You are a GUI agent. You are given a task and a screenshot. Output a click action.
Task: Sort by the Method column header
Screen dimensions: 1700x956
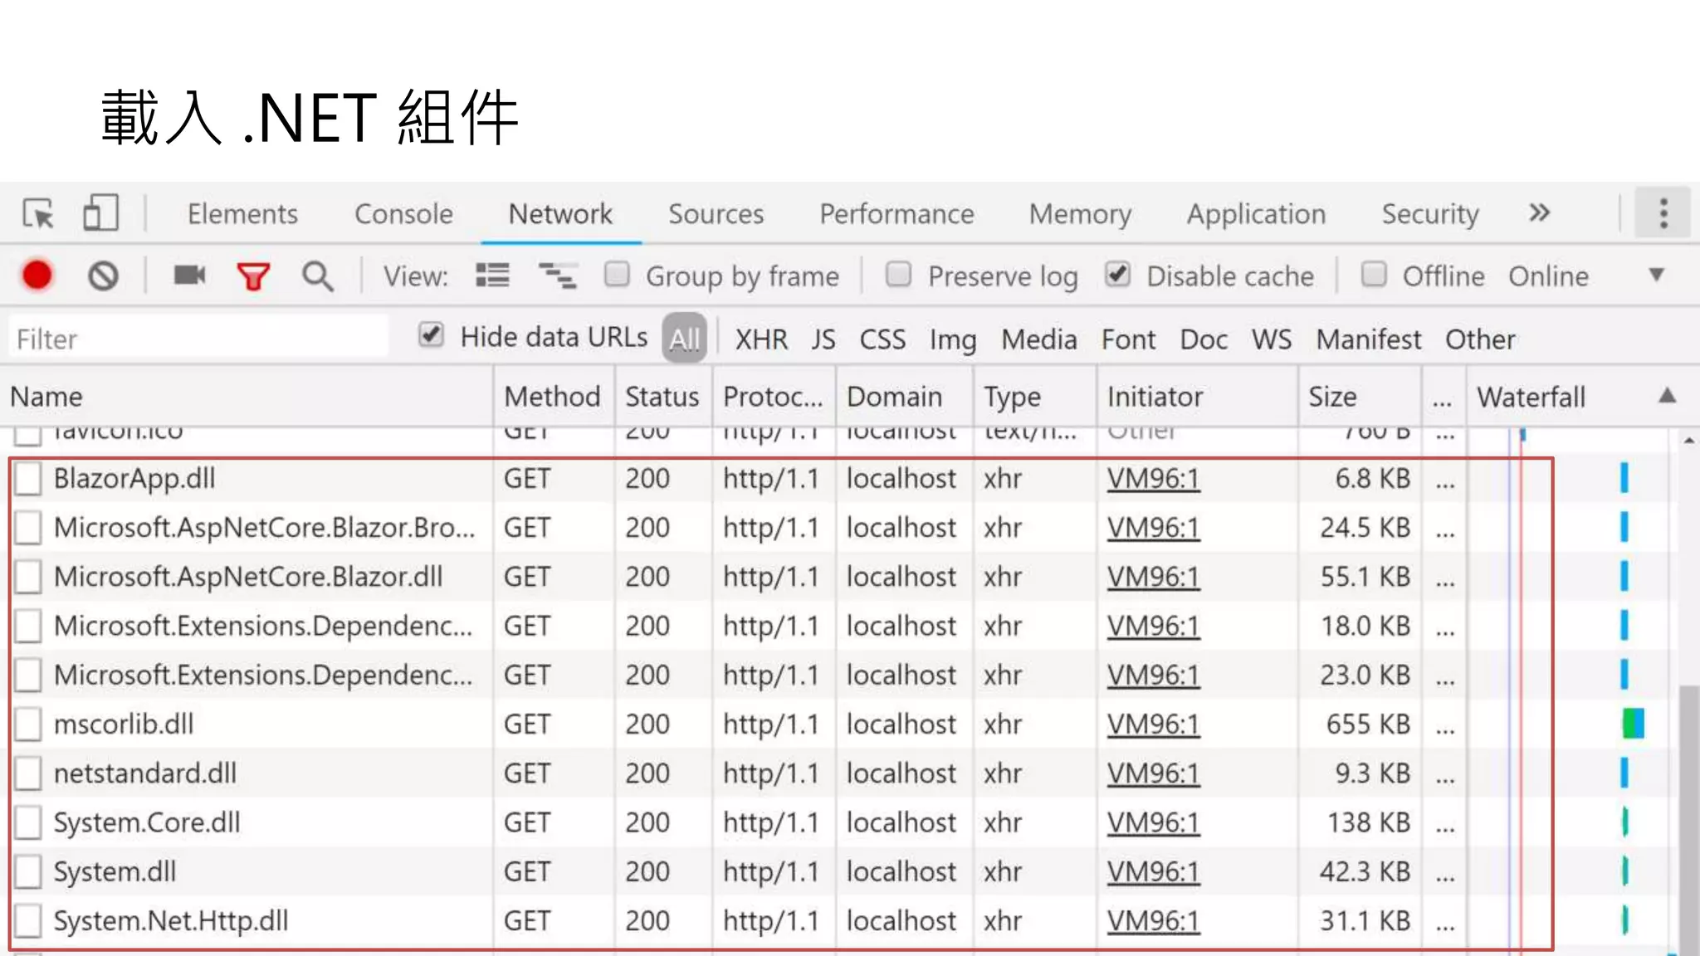coord(552,397)
